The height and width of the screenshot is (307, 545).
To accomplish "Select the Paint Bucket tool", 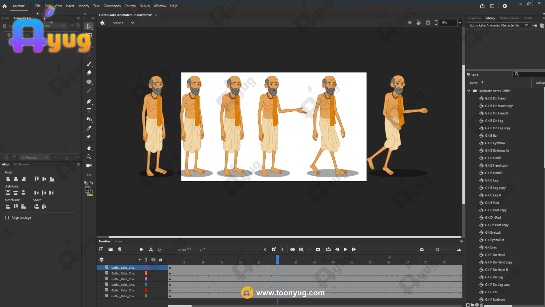I will (89, 119).
